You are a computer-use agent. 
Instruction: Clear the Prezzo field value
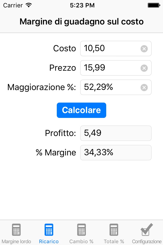click(x=144, y=68)
